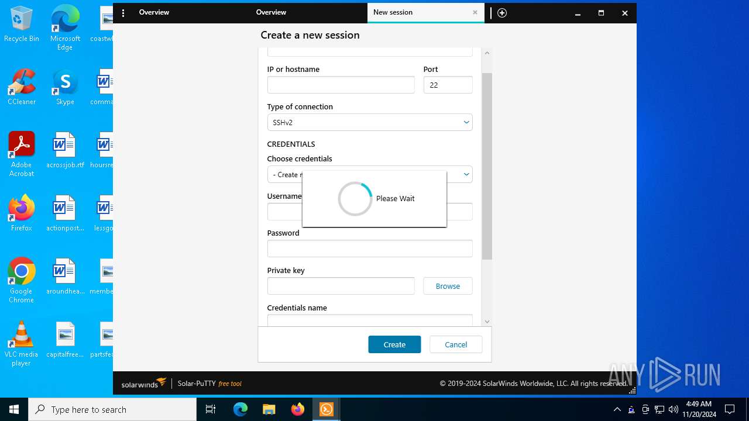Open volume control in system tray
Screen dimensions: 749x421
pyautogui.click(x=674, y=409)
